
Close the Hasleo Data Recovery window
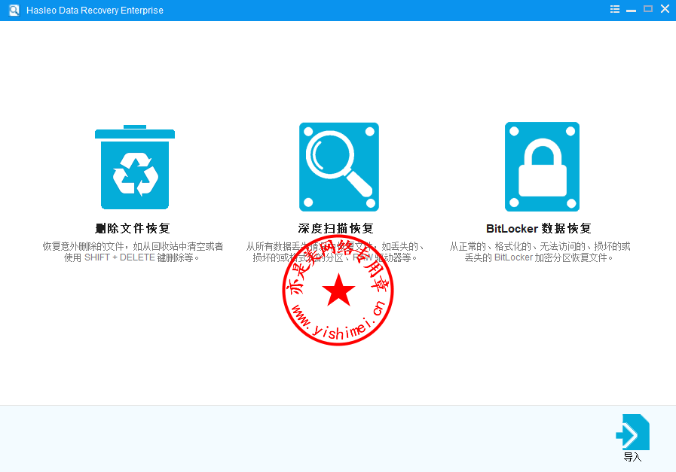pyautogui.click(x=665, y=8)
